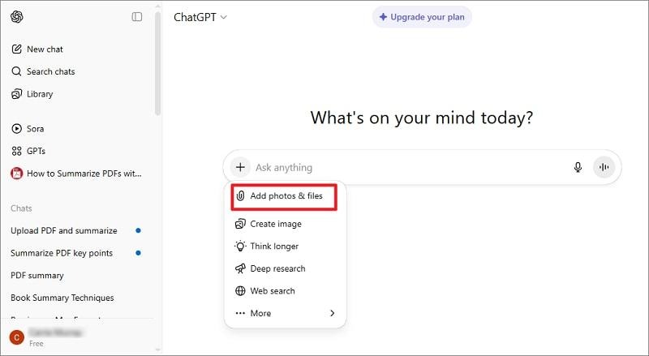
Task: Collapse the sidebar with panel icon
Action: (x=136, y=17)
